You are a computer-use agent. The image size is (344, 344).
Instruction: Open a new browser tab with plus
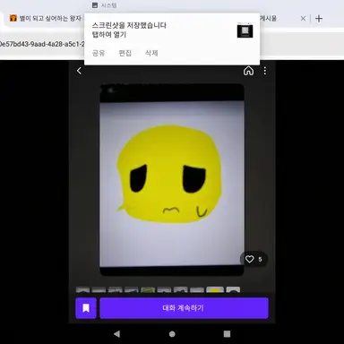(319, 19)
